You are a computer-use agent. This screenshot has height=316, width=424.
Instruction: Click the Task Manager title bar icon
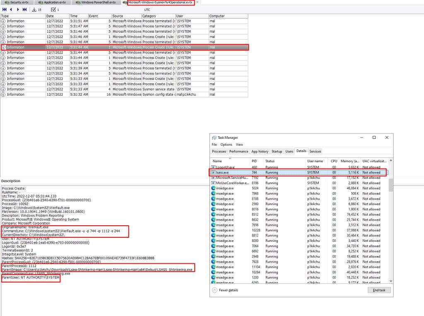(214, 137)
